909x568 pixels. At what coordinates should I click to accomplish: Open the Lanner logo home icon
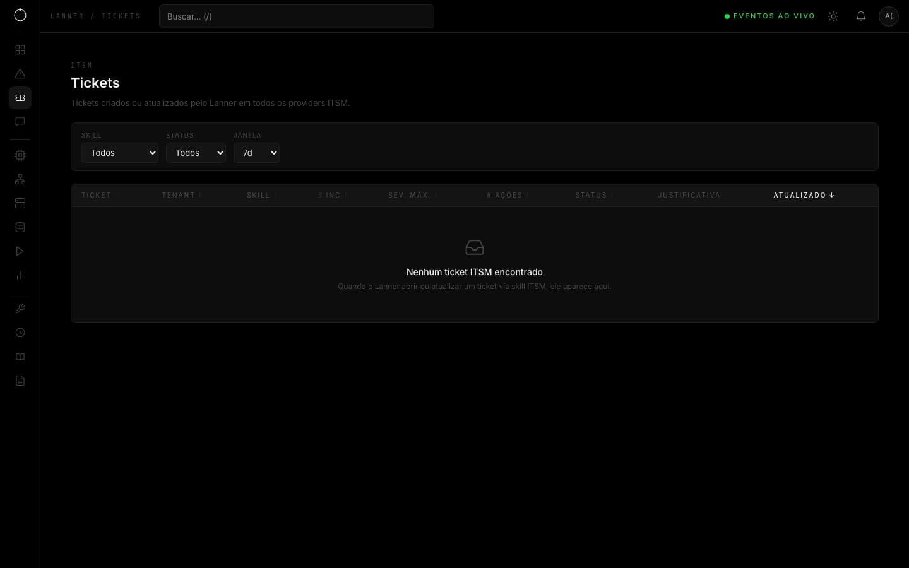pos(20,15)
